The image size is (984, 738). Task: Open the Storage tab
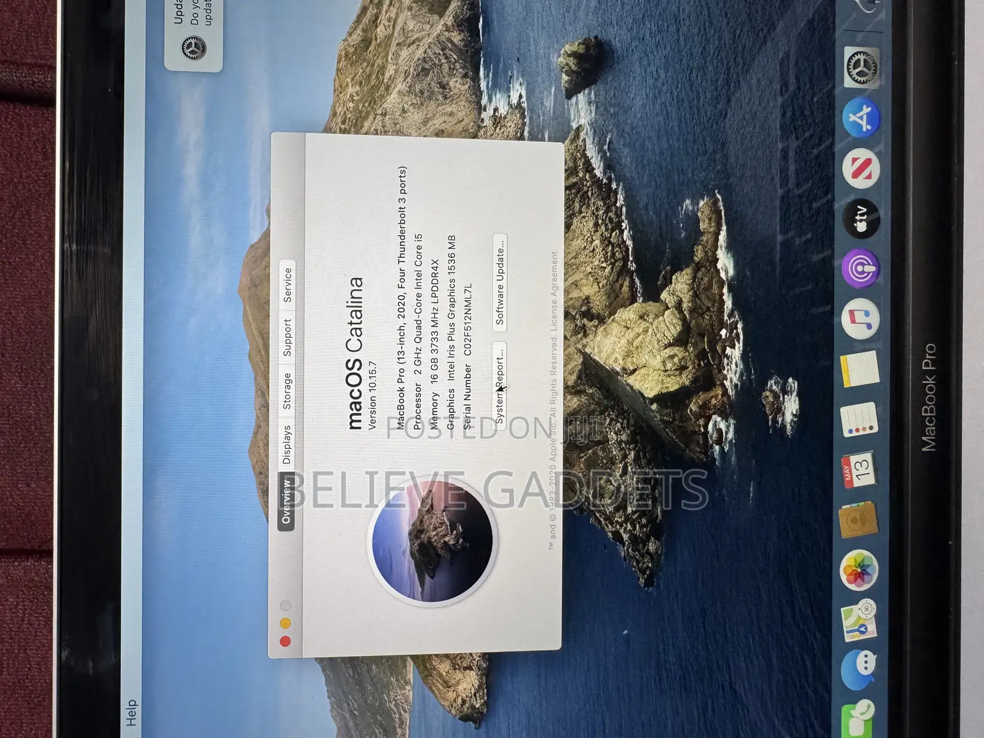coord(287,391)
